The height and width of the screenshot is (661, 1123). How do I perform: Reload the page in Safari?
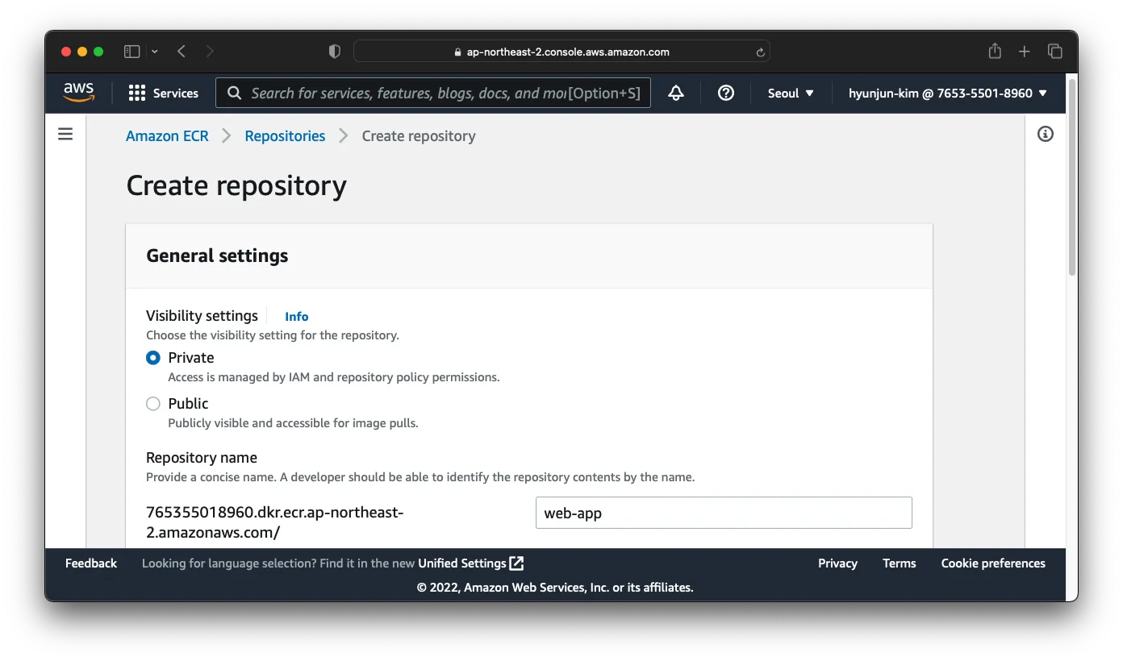pos(759,51)
